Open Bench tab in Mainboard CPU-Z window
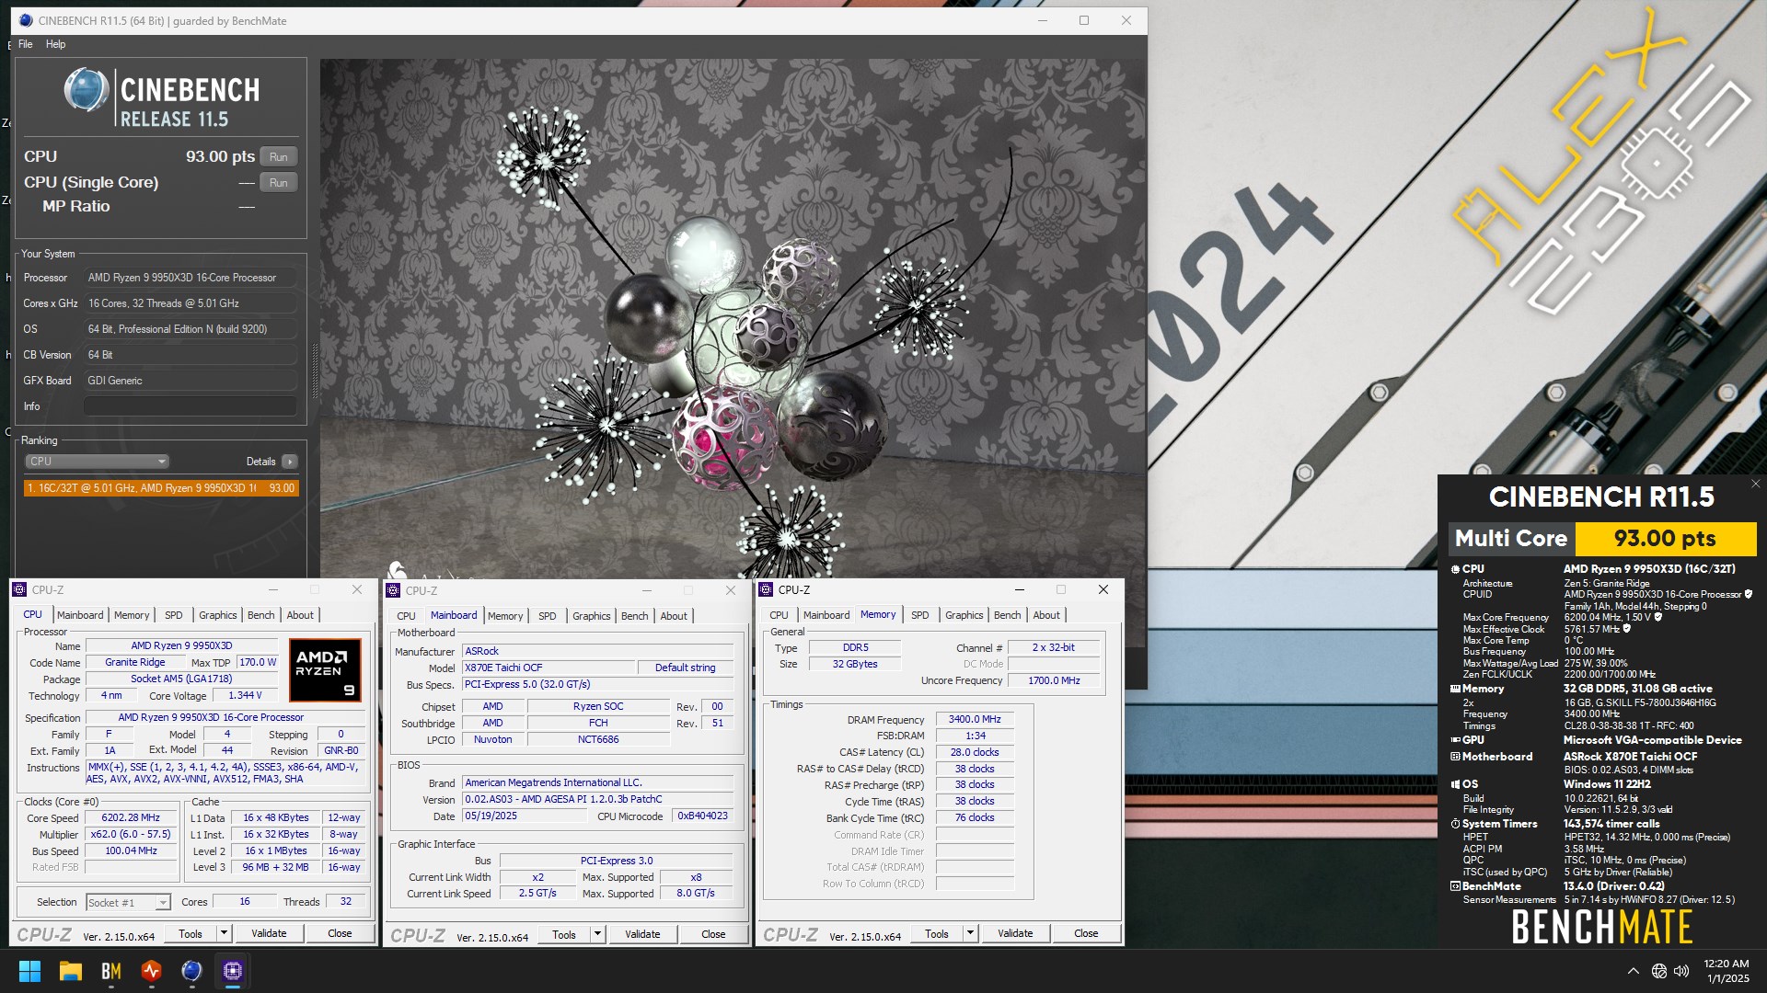 [x=634, y=616]
